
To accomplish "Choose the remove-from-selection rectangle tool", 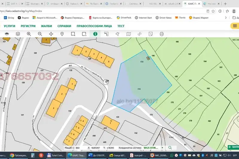I will point(84,34).
